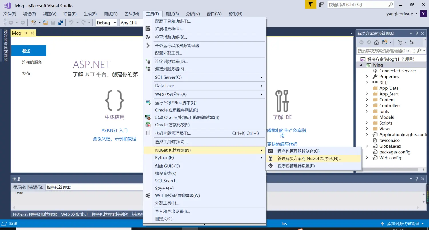Close the ivlog document tab
The height and width of the screenshot is (230, 429).
pos(32,33)
